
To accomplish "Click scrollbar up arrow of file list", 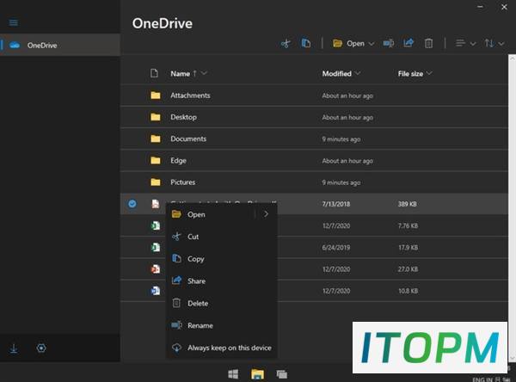I will 512,59.
